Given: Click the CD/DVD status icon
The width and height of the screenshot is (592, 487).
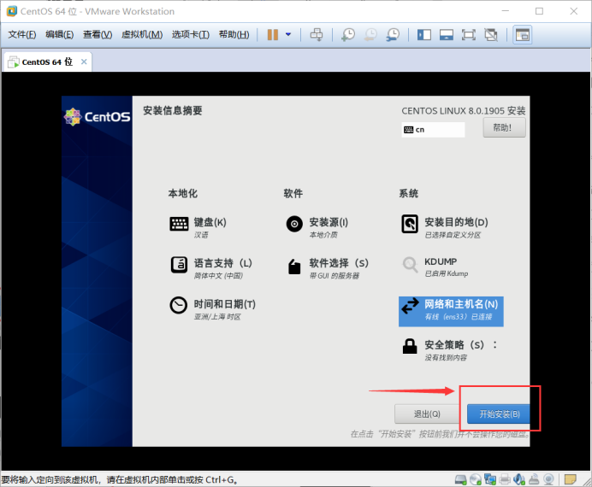Looking at the screenshot, I should point(476,479).
